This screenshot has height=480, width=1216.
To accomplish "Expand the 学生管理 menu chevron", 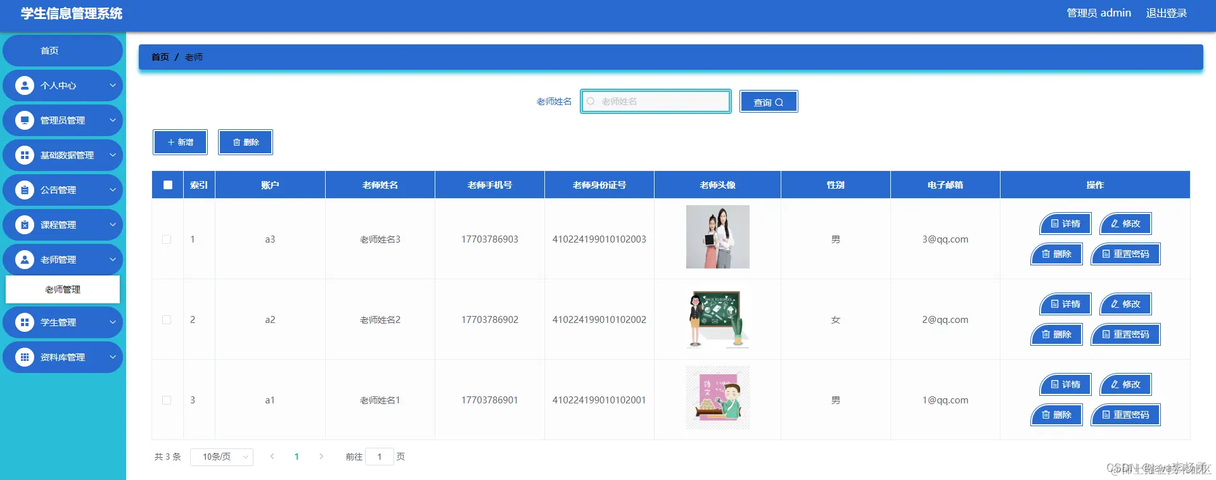I will tap(113, 322).
